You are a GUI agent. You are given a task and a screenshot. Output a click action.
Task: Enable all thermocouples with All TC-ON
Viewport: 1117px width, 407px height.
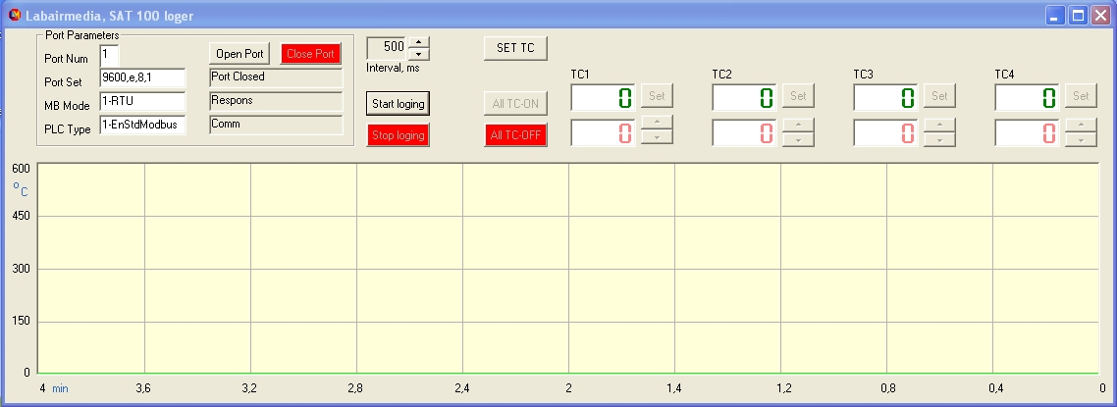tap(515, 103)
